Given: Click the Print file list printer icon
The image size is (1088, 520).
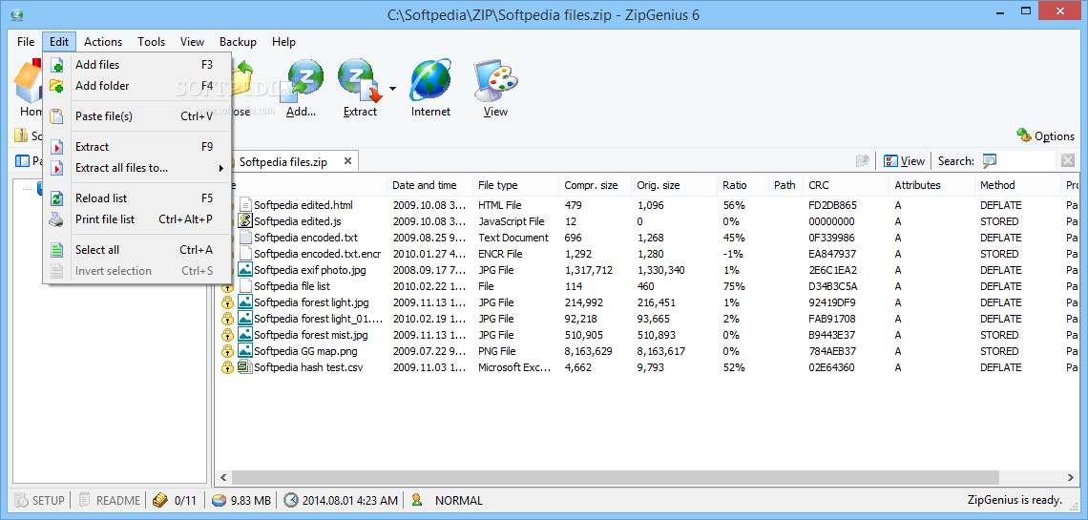Looking at the screenshot, I should (57, 219).
